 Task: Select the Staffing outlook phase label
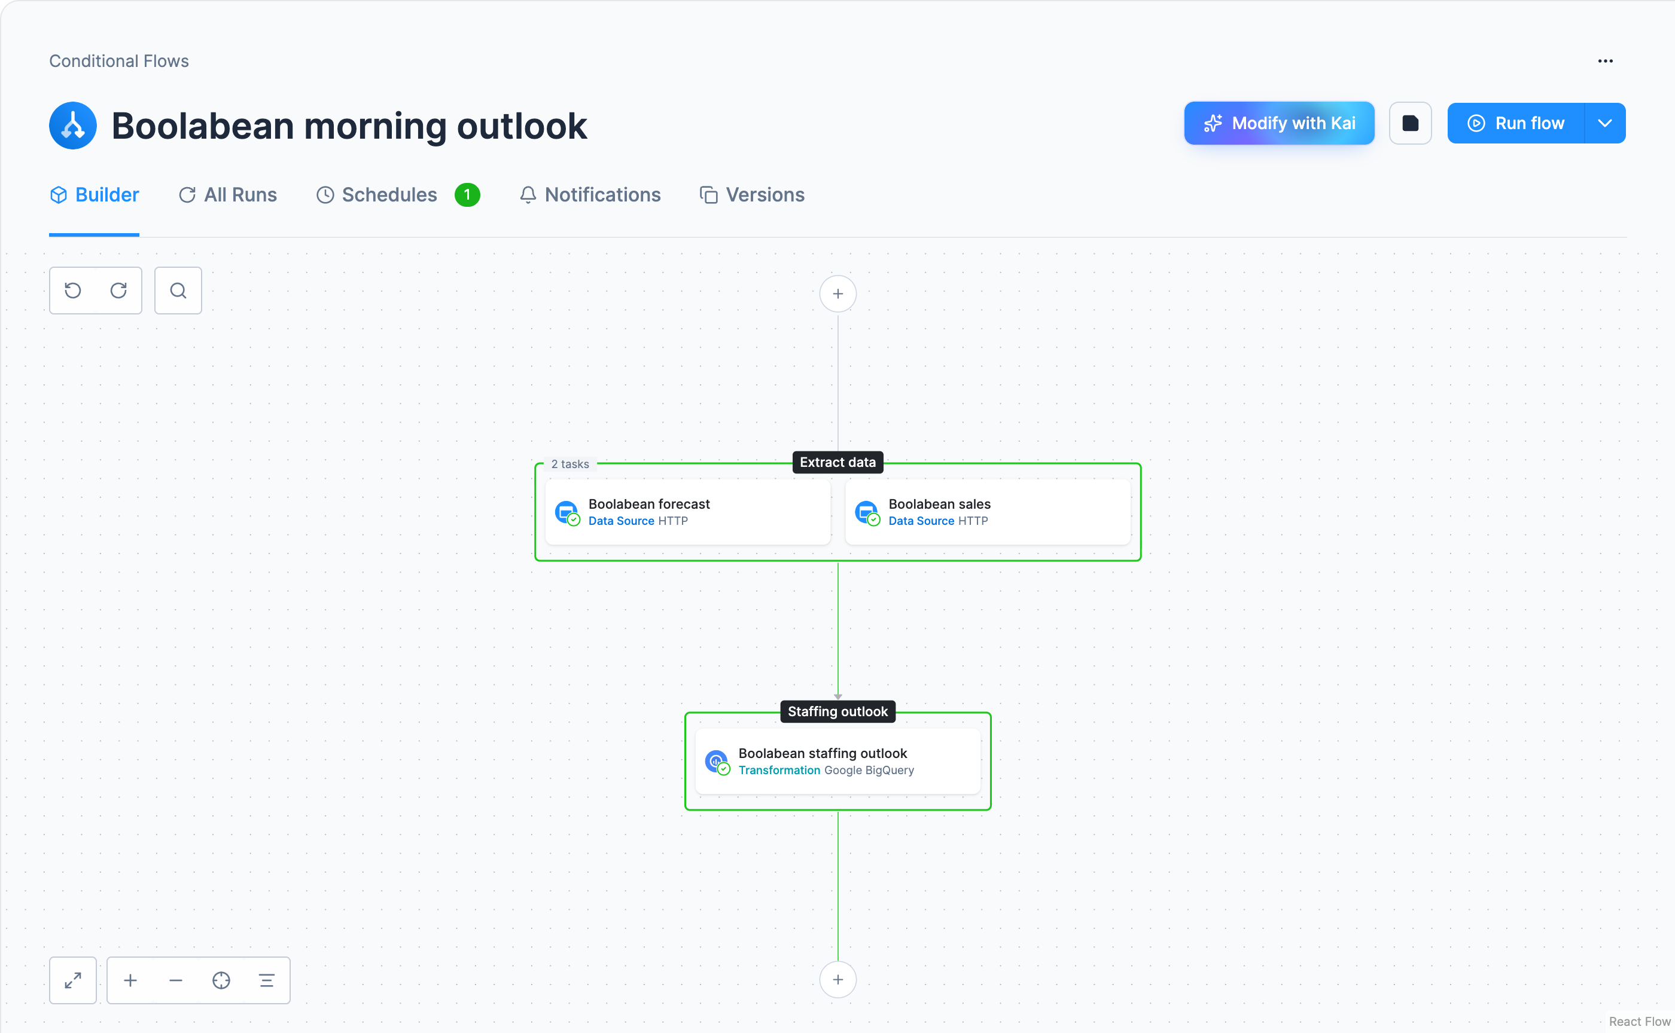pyautogui.click(x=837, y=712)
